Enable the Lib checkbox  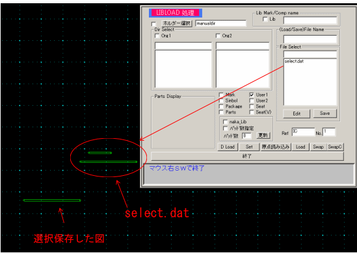click(265, 19)
